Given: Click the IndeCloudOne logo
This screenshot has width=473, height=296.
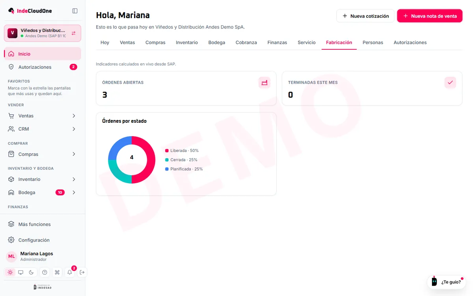Looking at the screenshot, I should [30, 11].
